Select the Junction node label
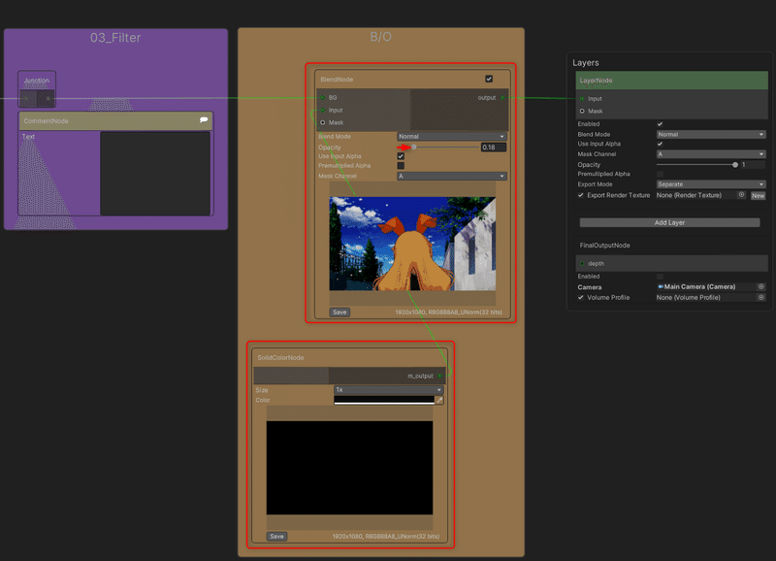This screenshot has width=776, height=561. 37,81
